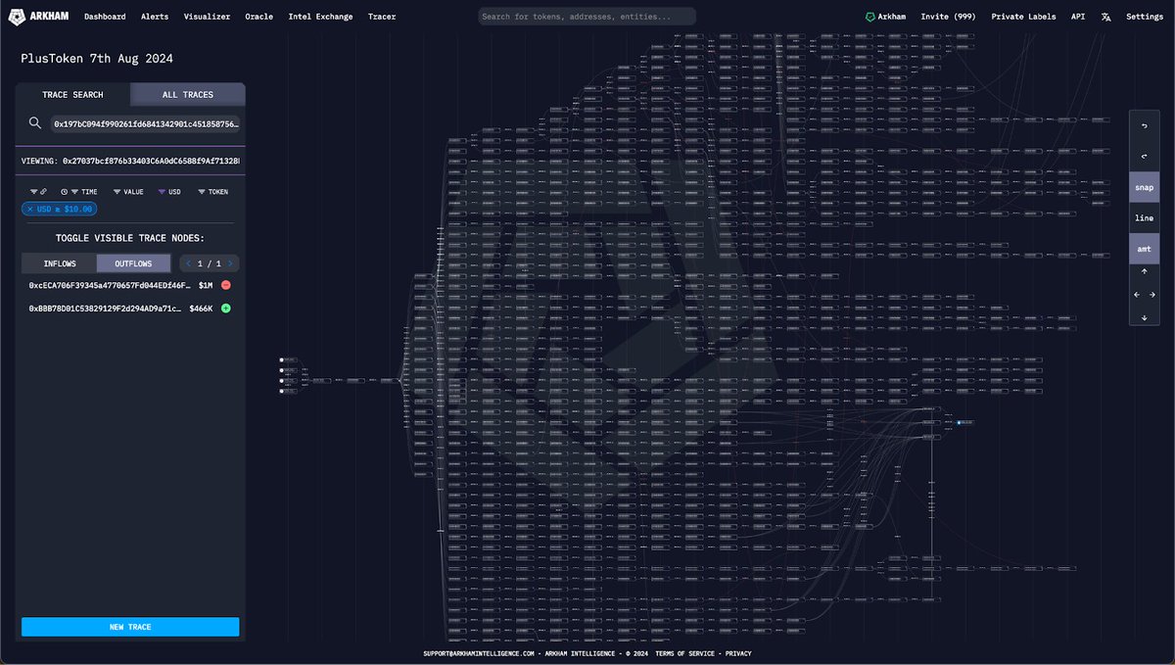
Task: Switch to the Trace Search tab
Action: 72,95
